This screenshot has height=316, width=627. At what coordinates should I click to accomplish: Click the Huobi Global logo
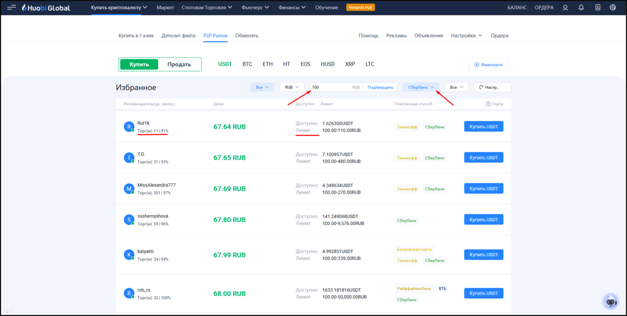point(45,7)
